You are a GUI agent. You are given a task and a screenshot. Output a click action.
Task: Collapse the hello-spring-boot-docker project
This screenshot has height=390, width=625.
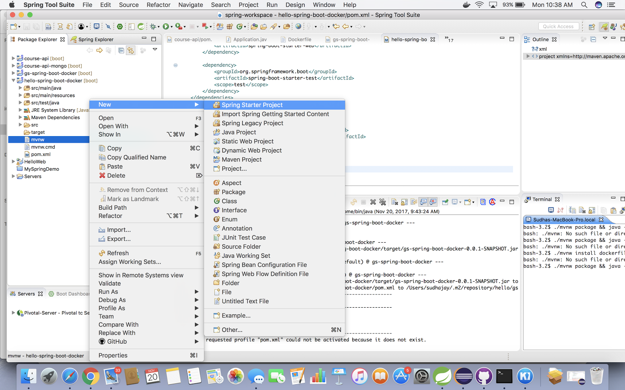[13, 80]
